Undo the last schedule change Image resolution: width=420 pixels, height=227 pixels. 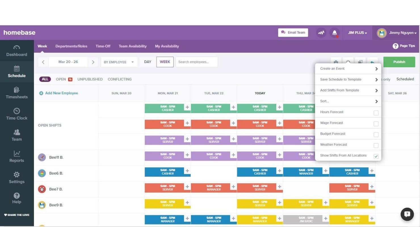pos(373,62)
